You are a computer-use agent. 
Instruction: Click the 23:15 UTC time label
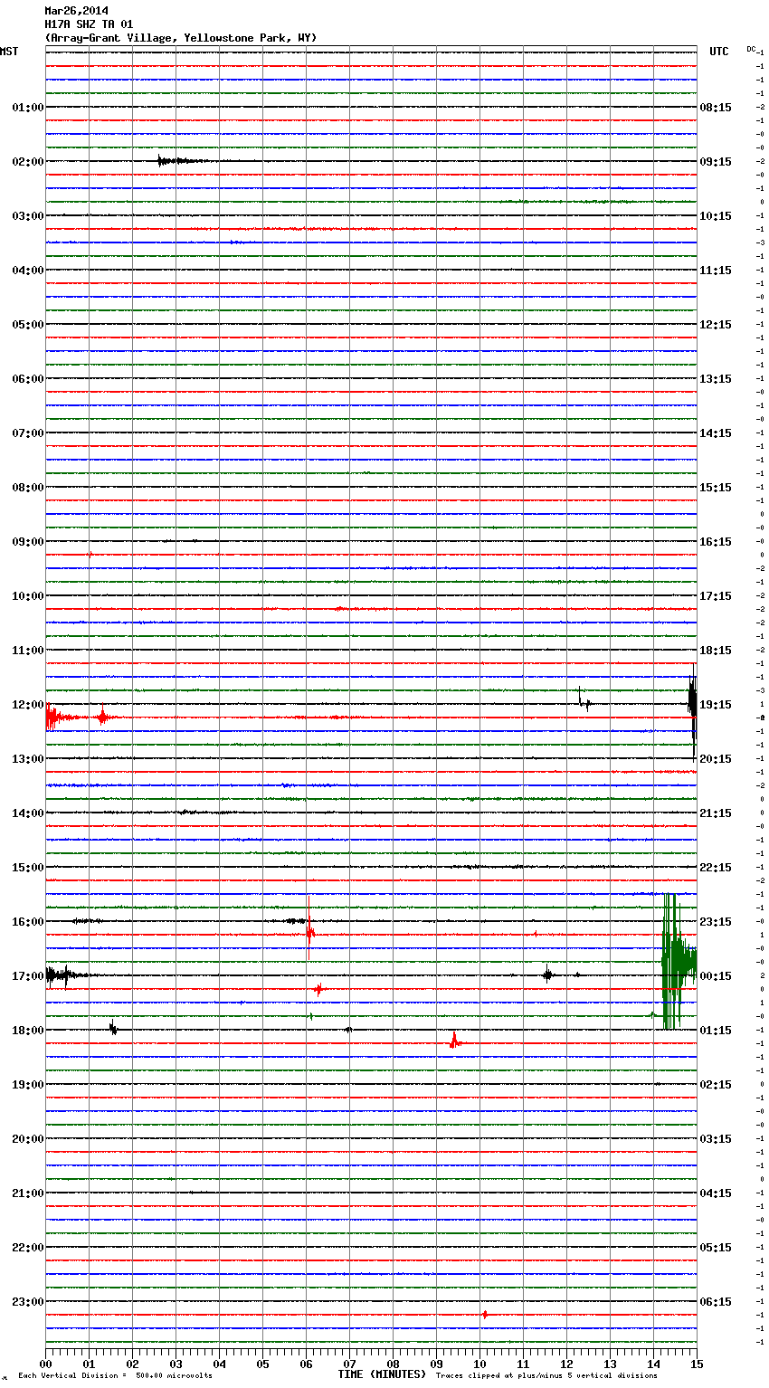tap(716, 922)
